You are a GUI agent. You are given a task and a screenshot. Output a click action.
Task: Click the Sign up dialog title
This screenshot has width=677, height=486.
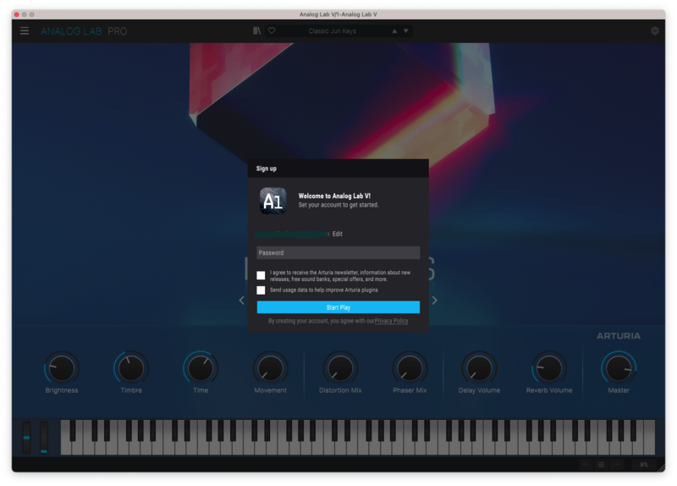pyautogui.click(x=267, y=168)
